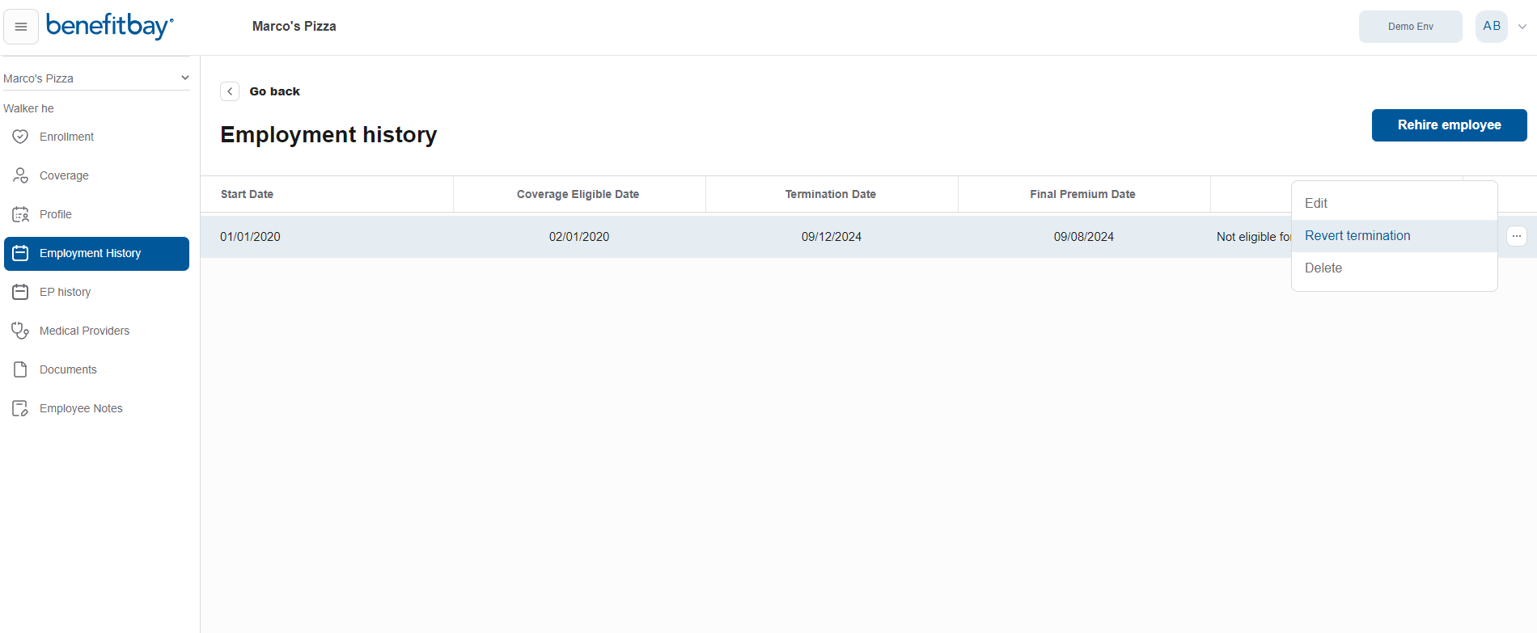Click the Employee Notes icon
The image size is (1537, 633).
(x=20, y=408)
